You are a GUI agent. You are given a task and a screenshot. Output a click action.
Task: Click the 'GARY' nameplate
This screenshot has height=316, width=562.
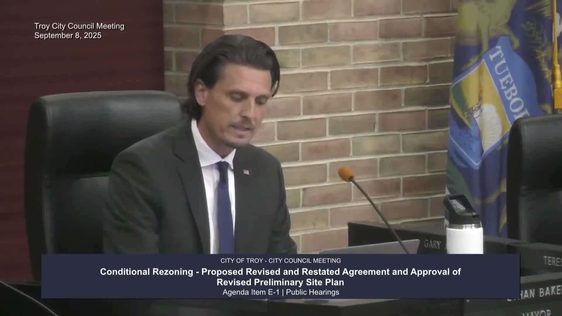coord(432,245)
